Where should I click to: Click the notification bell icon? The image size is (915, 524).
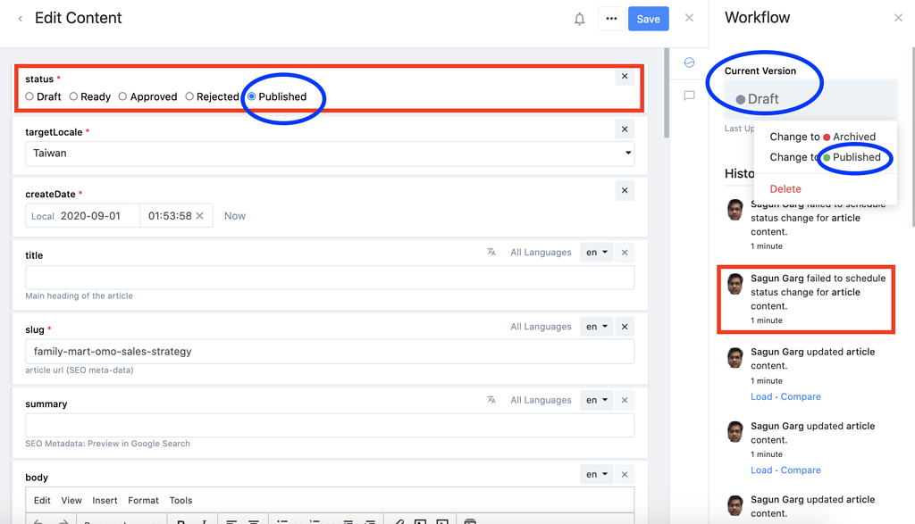pyautogui.click(x=579, y=18)
